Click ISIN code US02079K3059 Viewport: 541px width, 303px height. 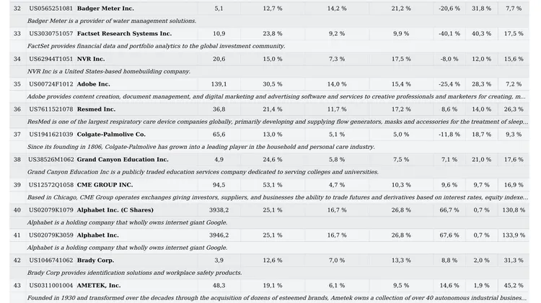click(x=50, y=235)
